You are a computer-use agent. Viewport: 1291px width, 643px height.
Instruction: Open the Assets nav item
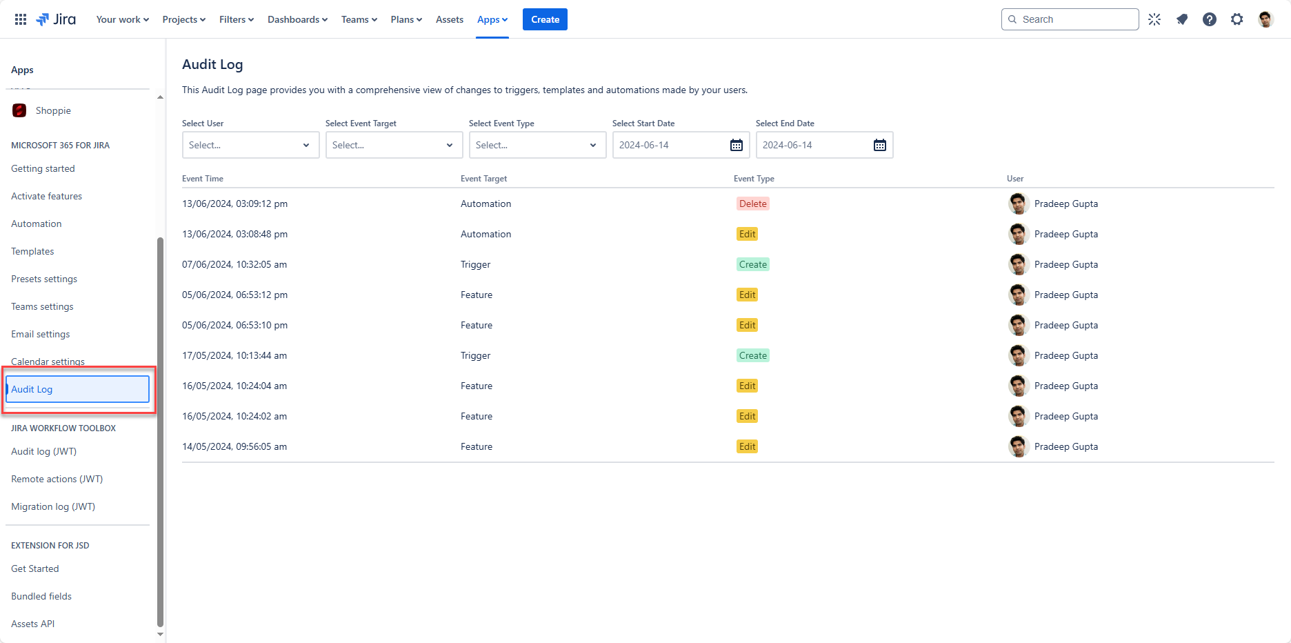(450, 19)
